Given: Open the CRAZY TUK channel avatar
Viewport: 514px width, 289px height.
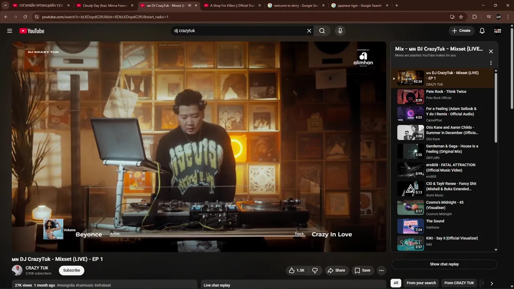Looking at the screenshot, I should (17, 271).
